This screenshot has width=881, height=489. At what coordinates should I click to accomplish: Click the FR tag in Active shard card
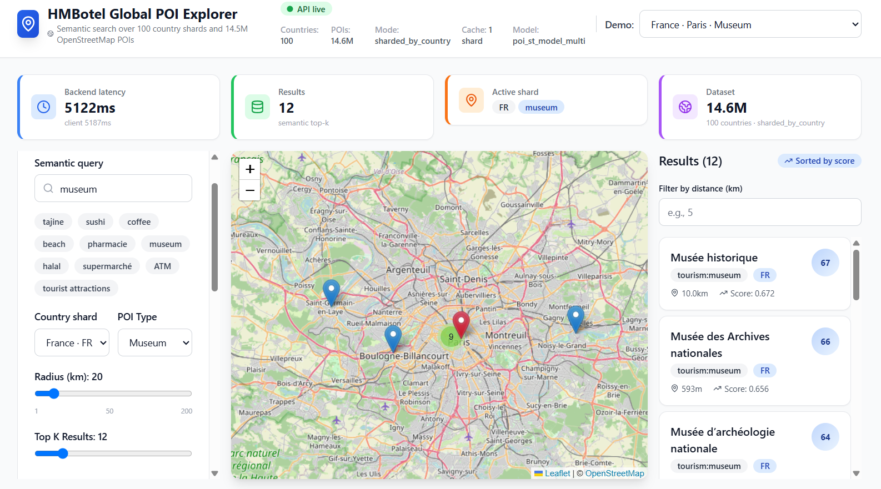504,107
